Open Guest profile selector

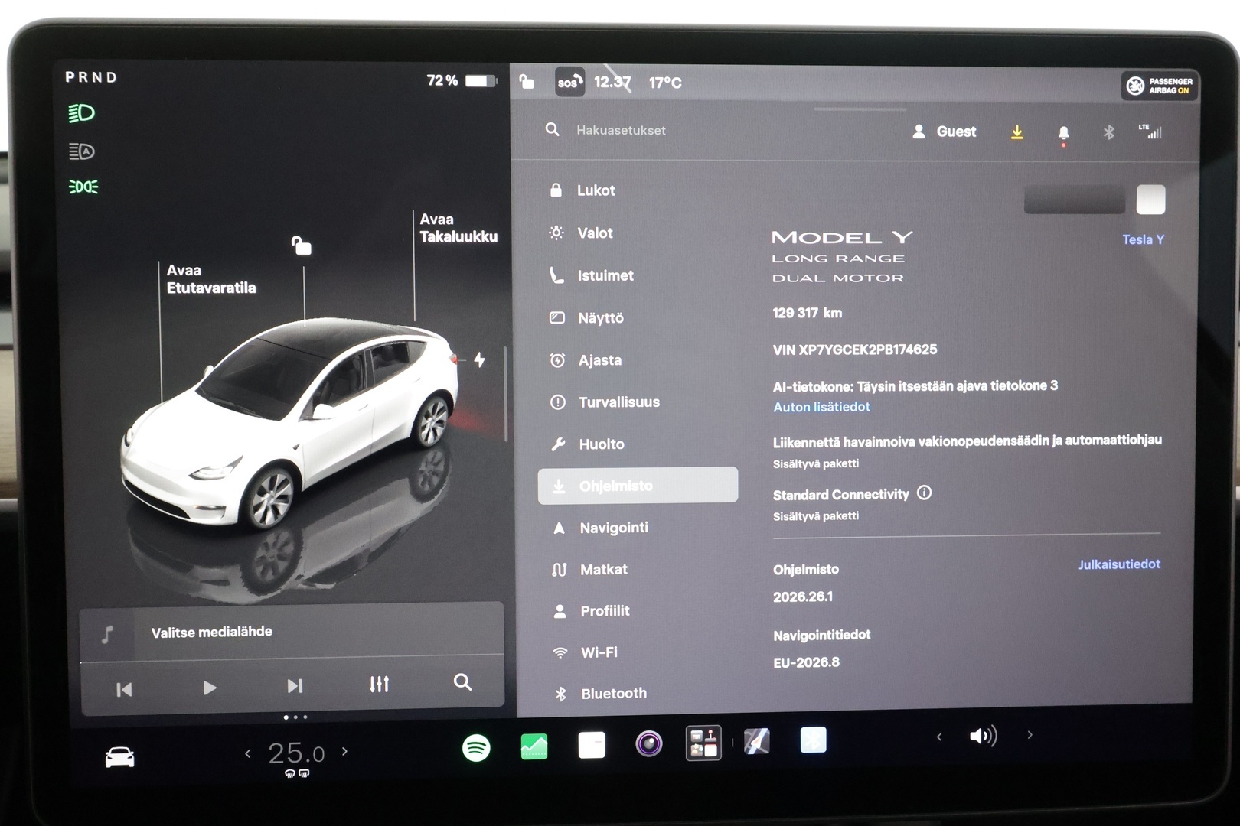pos(945,132)
